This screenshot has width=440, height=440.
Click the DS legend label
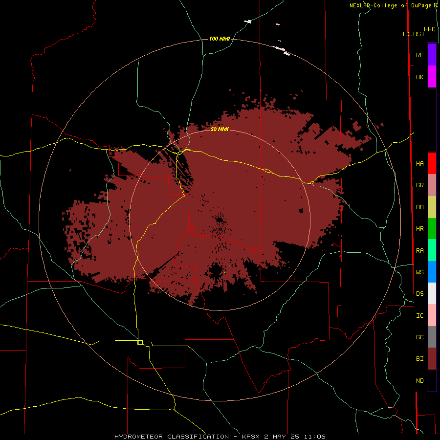[x=419, y=294]
